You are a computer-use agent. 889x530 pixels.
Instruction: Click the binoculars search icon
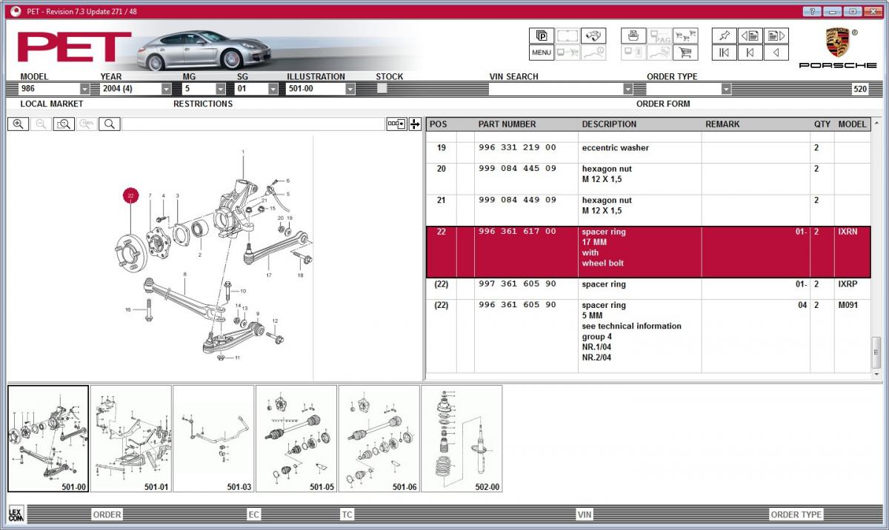[593, 36]
